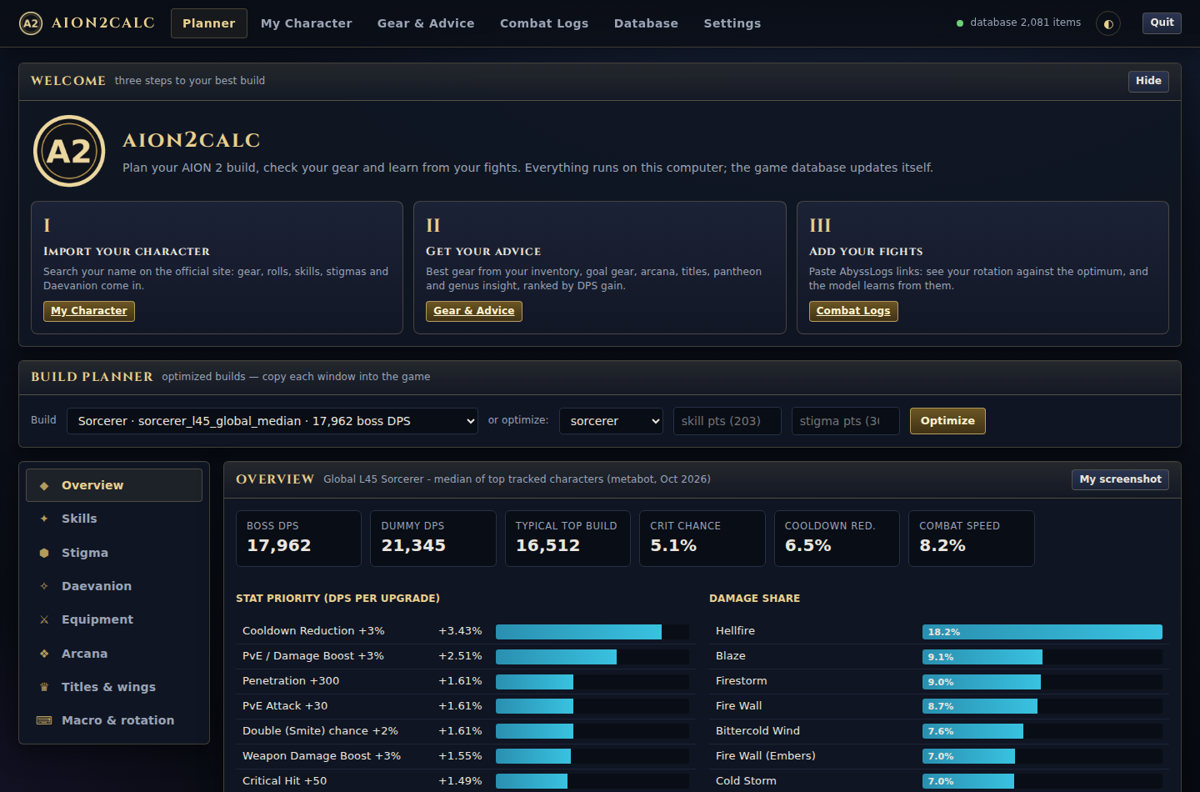Go to the Gear & Advice tab
Image resolution: width=1200 pixels, height=792 pixels.
426,23
